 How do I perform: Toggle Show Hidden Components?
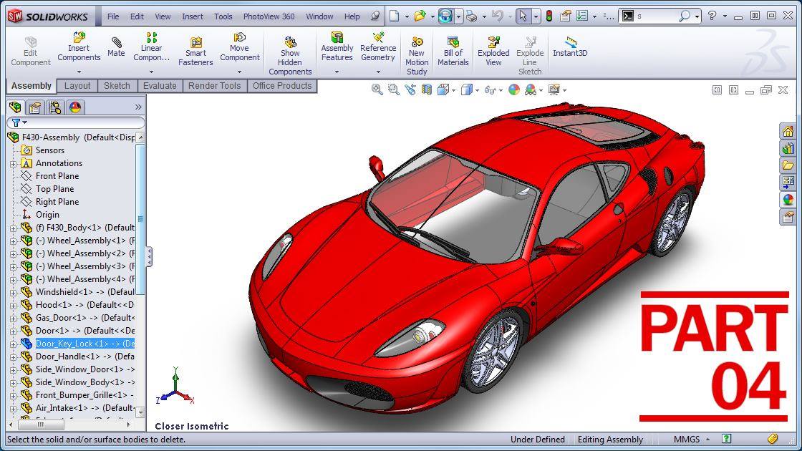click(x=290, y=57)
